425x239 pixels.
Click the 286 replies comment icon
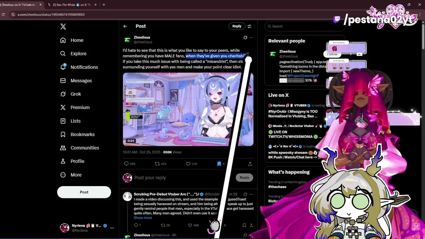[126, 164]
